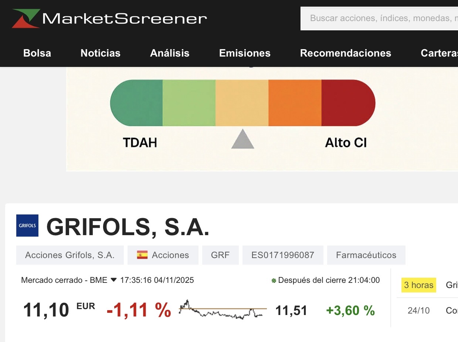This screenshot has width=458, height=342.
Task: Click the ES0171996087 ISIN tag
Action: [283, 255]
